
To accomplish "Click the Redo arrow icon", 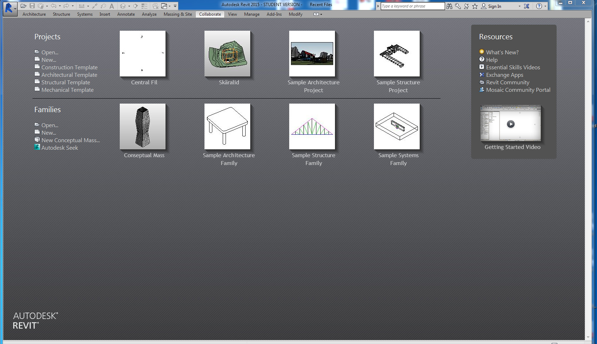I will point(66,6).
